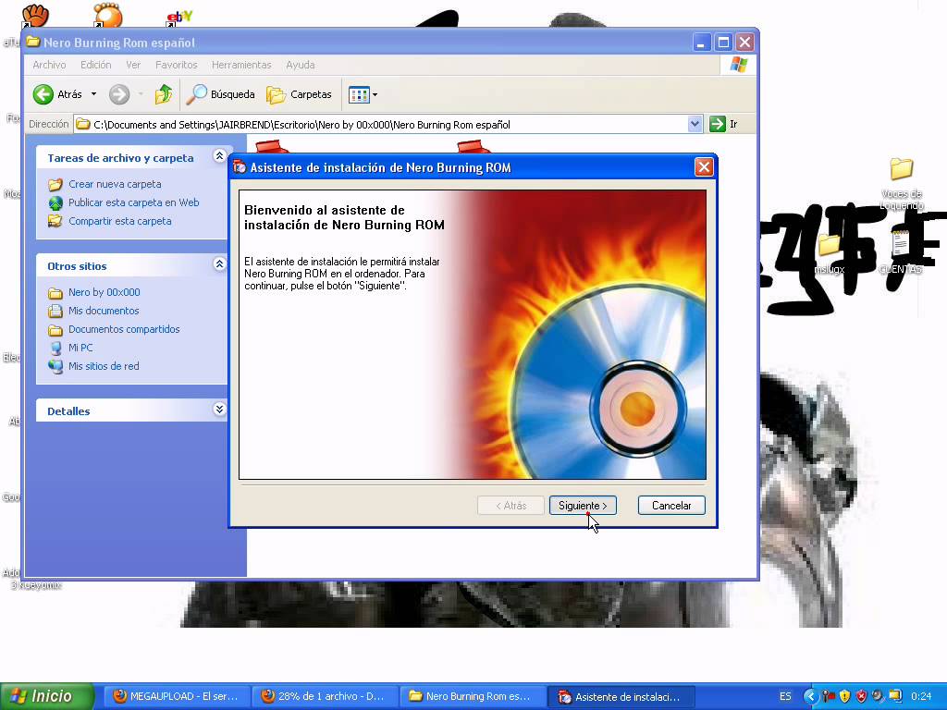Open Mis documentos link

104,311
